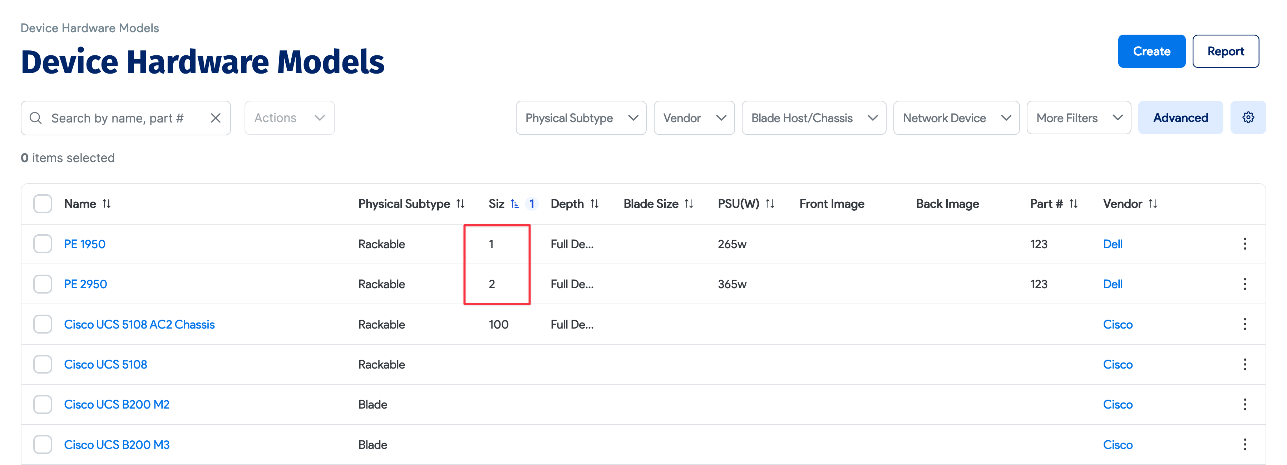The width and height of the screenshot is (1287, 465).
Task: Sort by Physical Subtype column arrows
Action: pos(461,204)
